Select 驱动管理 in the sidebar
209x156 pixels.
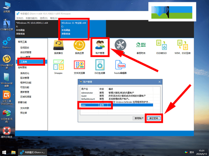click(x=25, y=78)
